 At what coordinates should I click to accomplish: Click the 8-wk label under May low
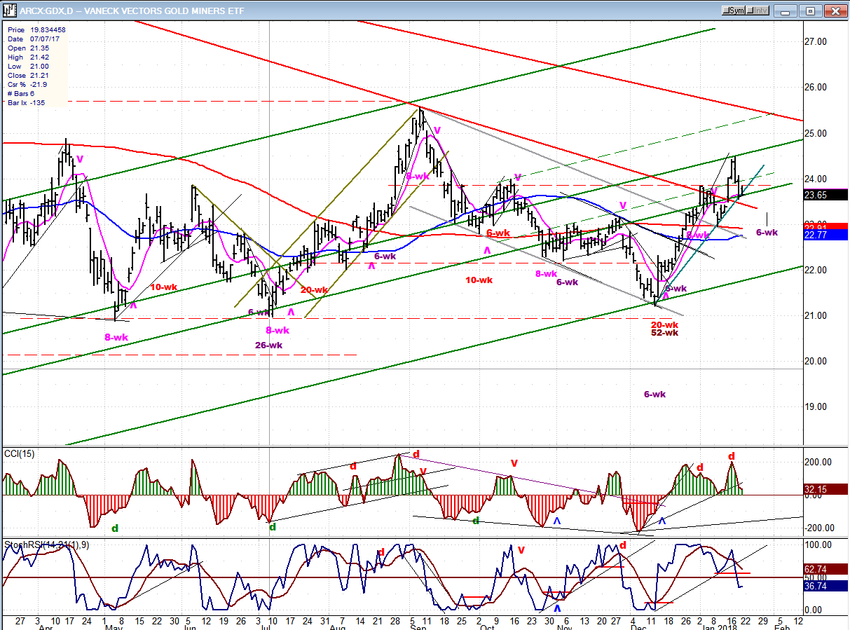pos(116,337)
